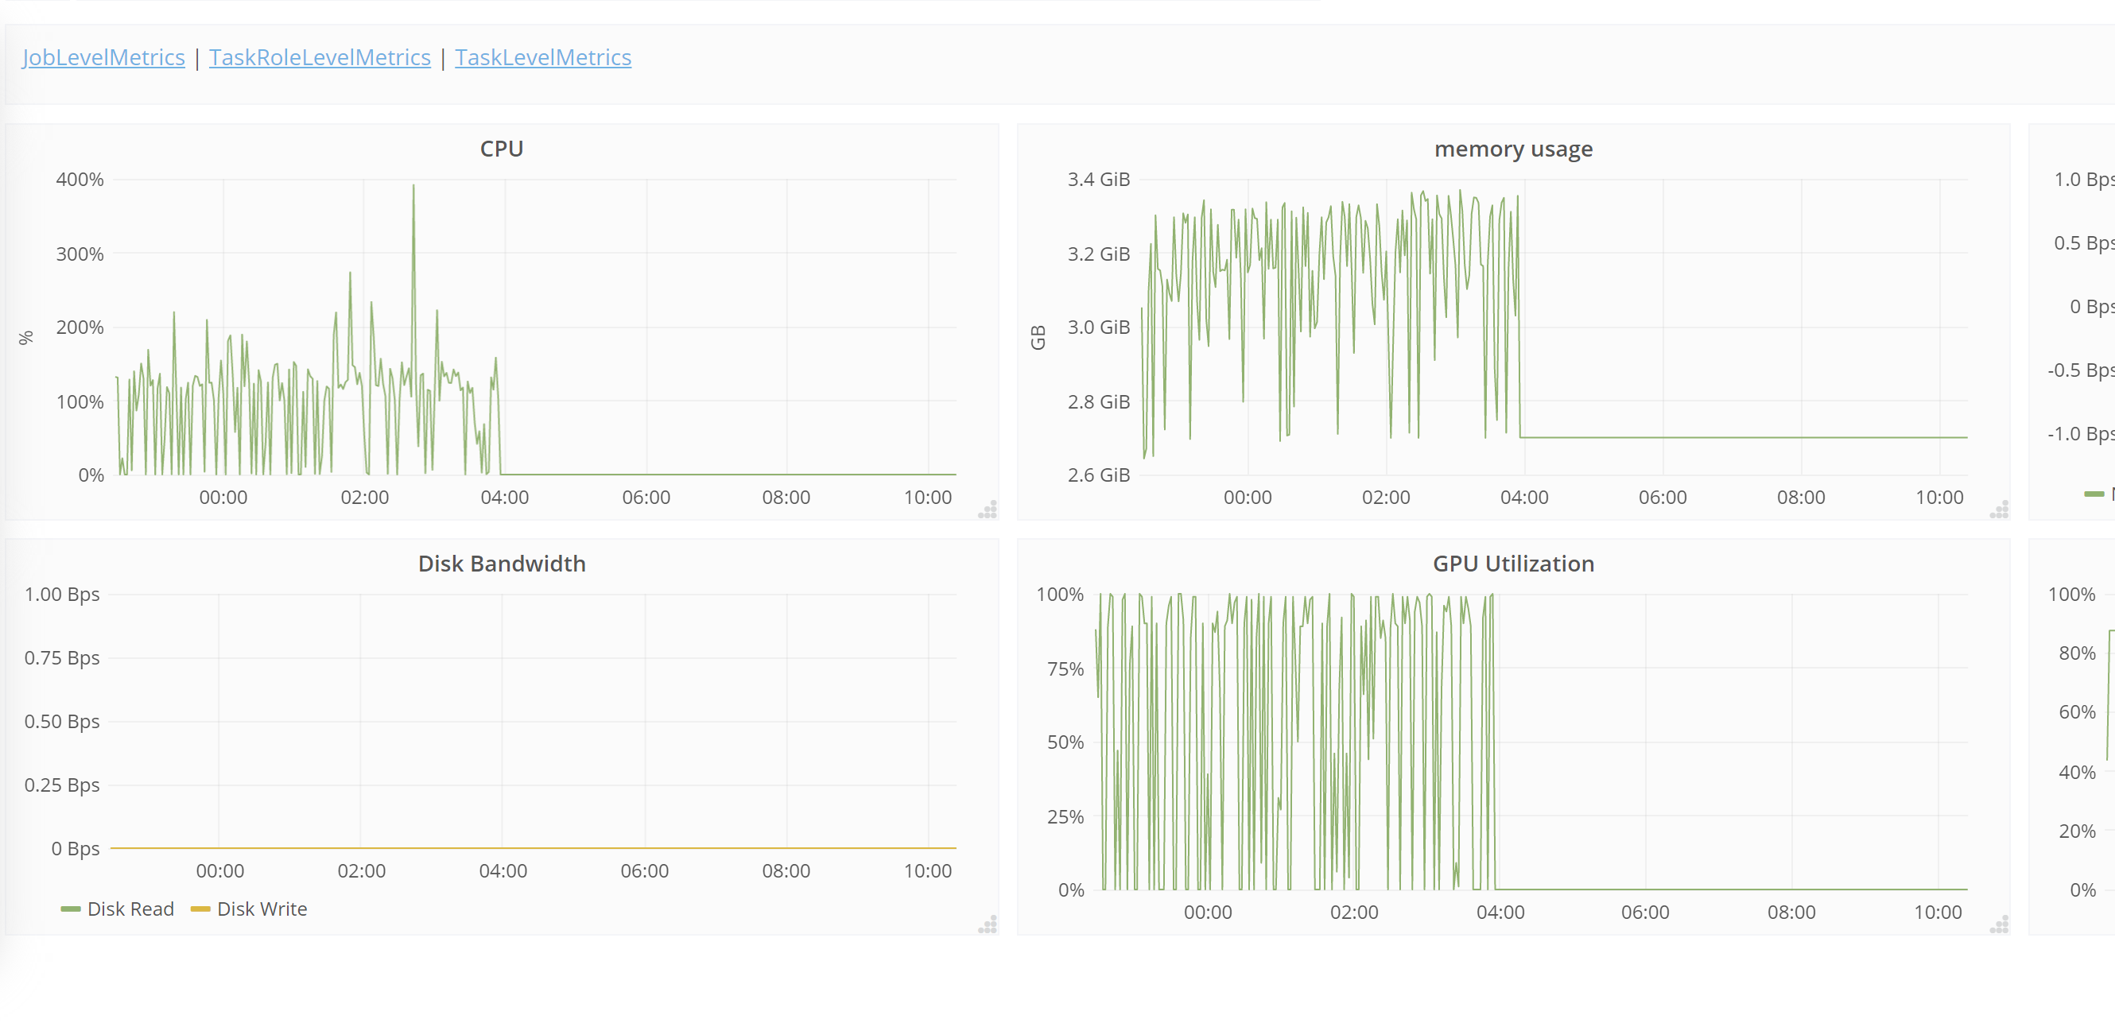Toggle visibility of the Disk Read series

pyautogui.click(x=130, y=909)
